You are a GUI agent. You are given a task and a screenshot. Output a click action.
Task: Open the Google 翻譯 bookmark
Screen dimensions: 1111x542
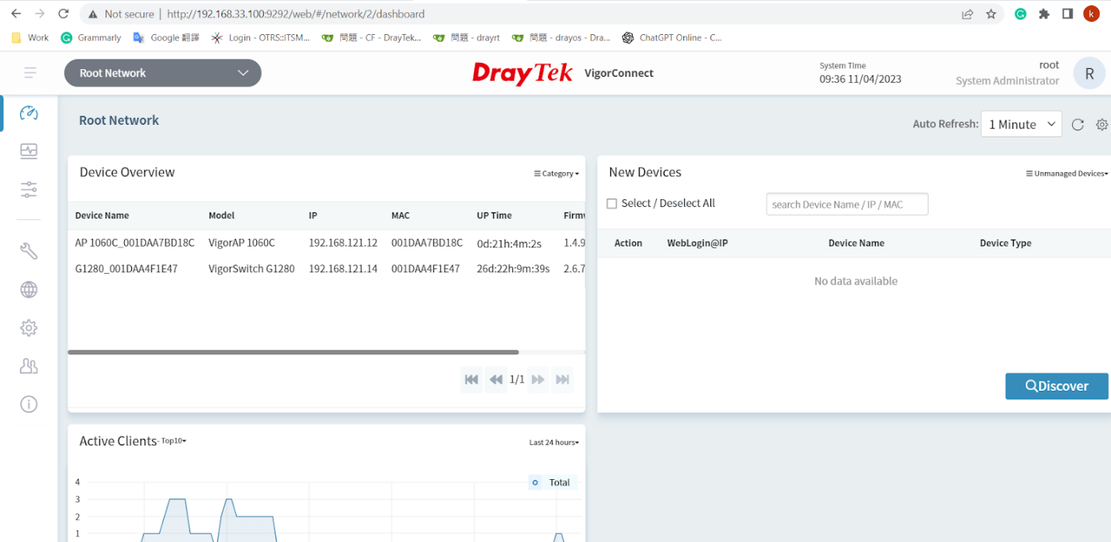point(167,37)
